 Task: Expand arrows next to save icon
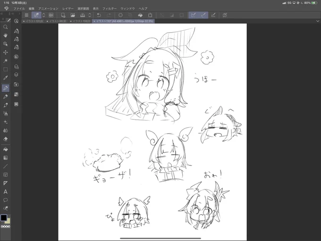[x=90, y=15]
